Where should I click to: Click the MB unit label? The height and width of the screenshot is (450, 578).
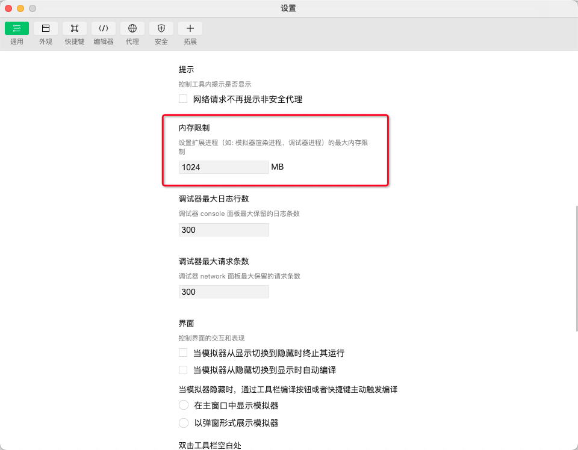(278, 167)
